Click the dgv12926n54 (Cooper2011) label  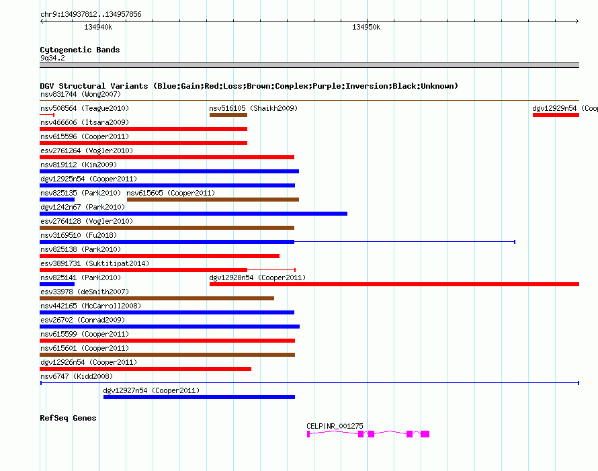(x=89, y=362)
